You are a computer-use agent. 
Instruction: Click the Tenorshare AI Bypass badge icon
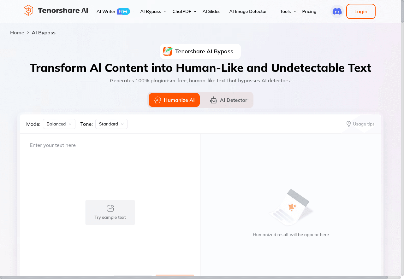pyautogui.click(x=168, y=51)
